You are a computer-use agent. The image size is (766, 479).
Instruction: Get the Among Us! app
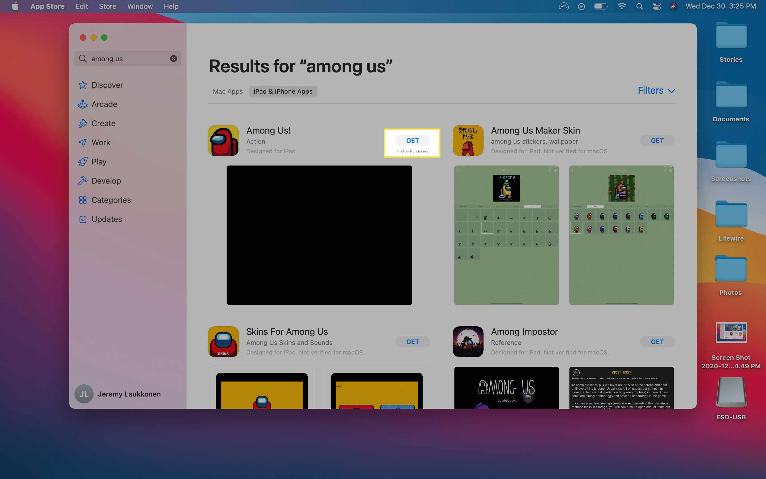413,140
